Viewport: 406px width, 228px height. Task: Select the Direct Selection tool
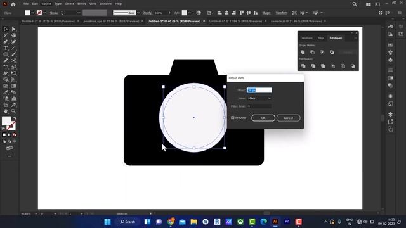coord(13,29)
